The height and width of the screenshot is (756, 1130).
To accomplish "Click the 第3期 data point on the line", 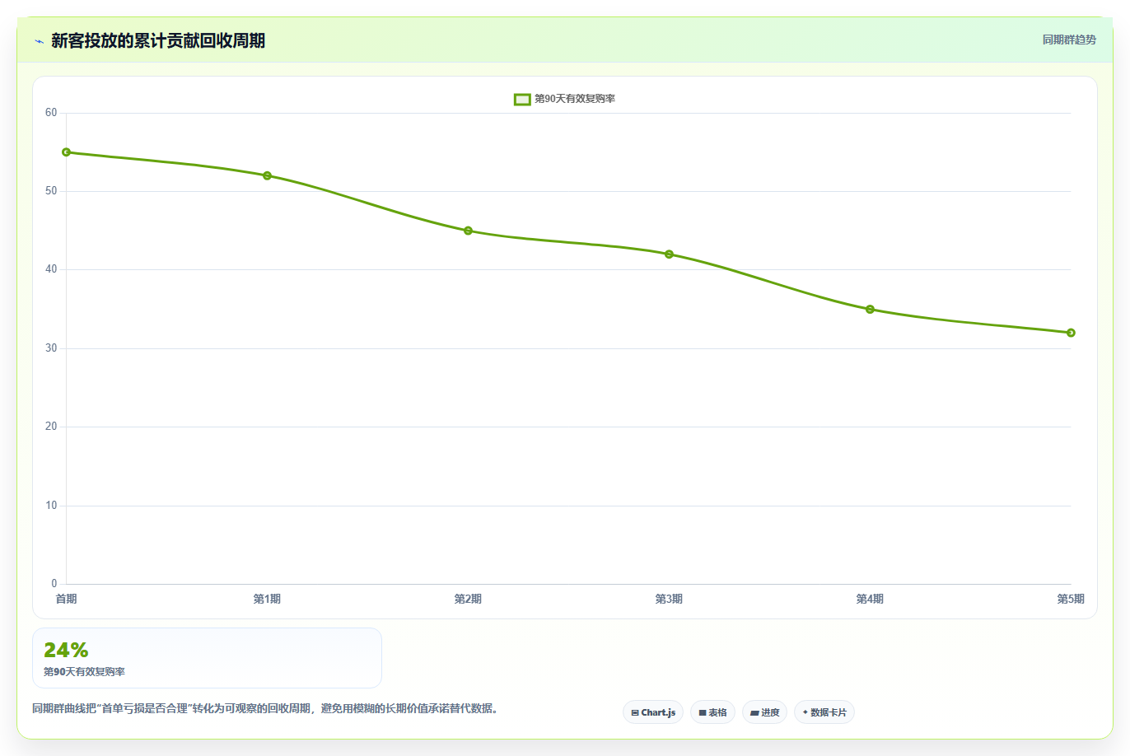I will 669,254.
